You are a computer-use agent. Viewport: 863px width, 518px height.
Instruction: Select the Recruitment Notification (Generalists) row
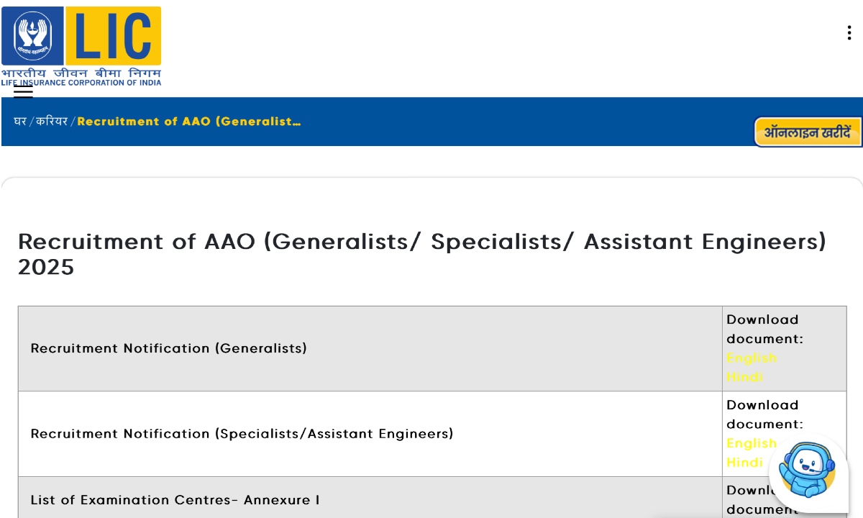168,348
